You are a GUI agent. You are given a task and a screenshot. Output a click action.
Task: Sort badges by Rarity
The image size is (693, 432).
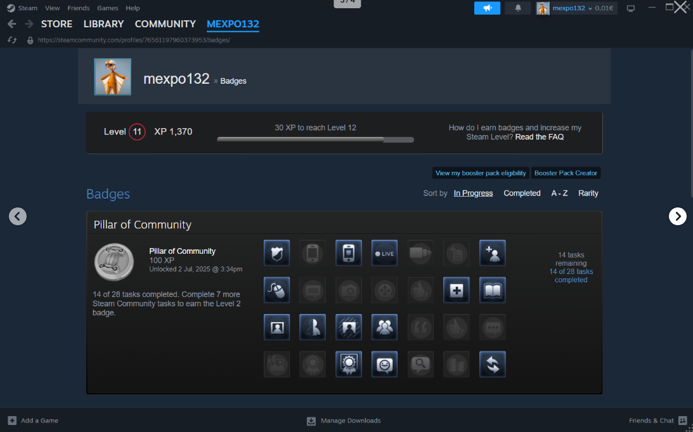588,193
